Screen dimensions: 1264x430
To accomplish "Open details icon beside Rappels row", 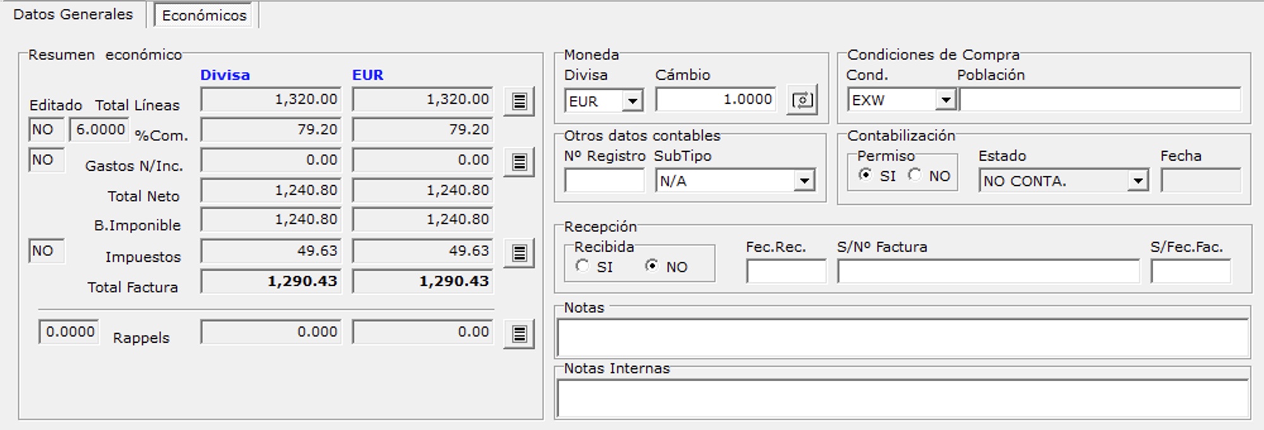I will click(519, 334).
